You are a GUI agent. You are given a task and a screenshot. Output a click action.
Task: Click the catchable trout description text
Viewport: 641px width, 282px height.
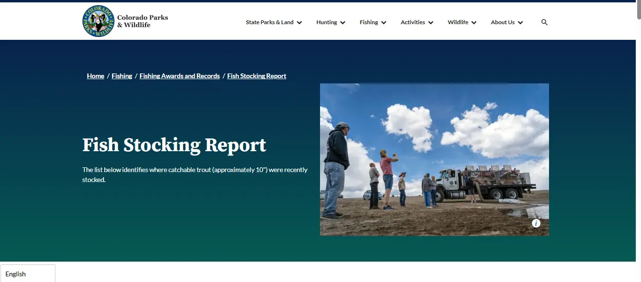[195, 175]
